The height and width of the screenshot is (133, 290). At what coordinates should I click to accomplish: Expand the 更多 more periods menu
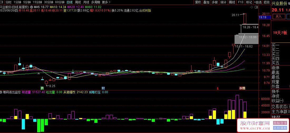pyautogui.click(x=106, y=2)
